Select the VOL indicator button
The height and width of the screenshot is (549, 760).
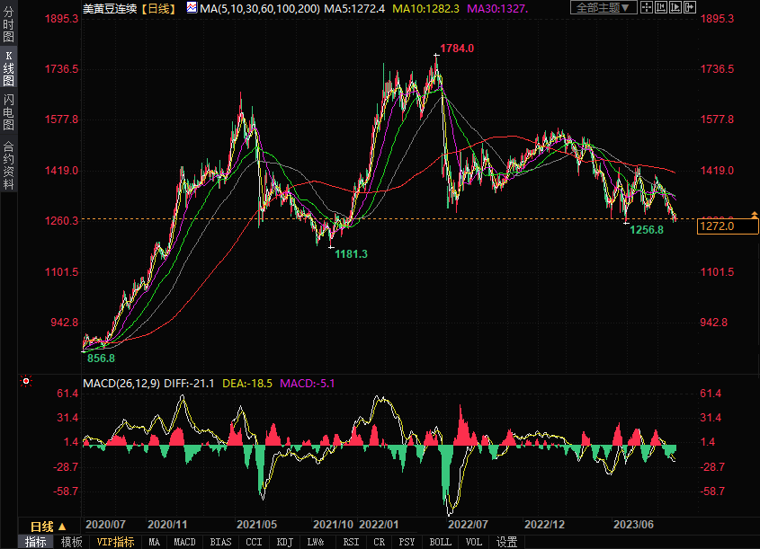[x=473, y=542]
